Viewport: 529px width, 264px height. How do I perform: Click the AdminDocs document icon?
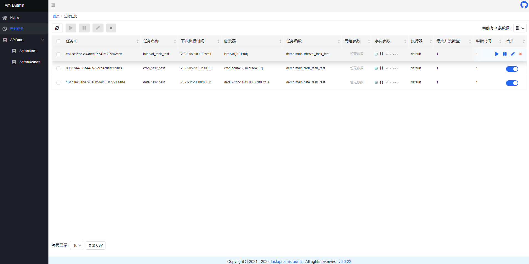click(x=14, y=51)
